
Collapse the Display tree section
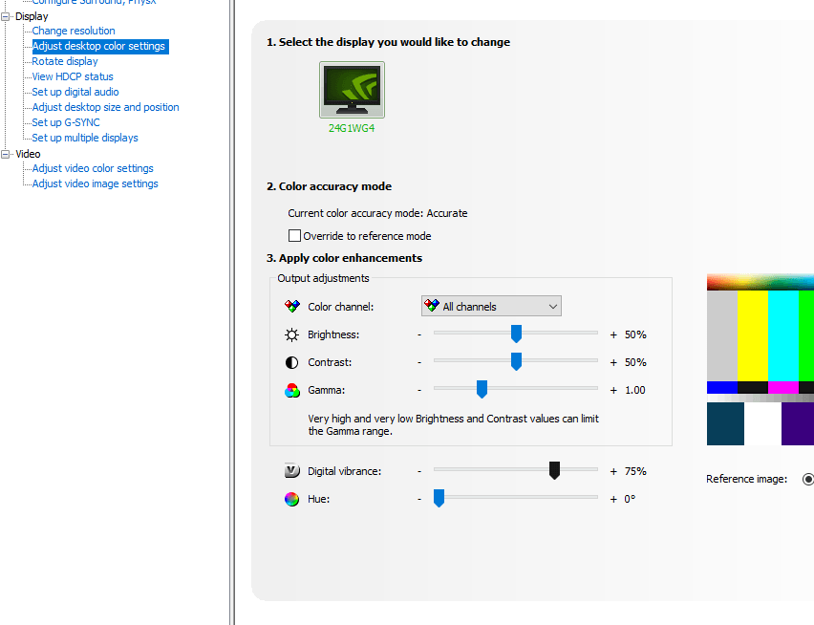pyautogui.click(x=7, y=16)
